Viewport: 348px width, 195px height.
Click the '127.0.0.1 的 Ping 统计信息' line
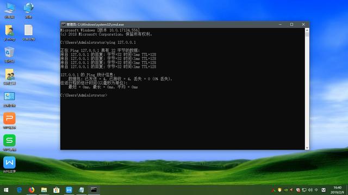88,75
